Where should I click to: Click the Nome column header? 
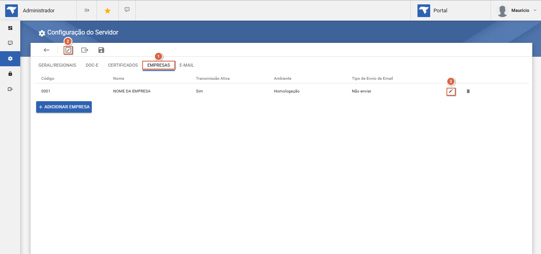(119, 79)
